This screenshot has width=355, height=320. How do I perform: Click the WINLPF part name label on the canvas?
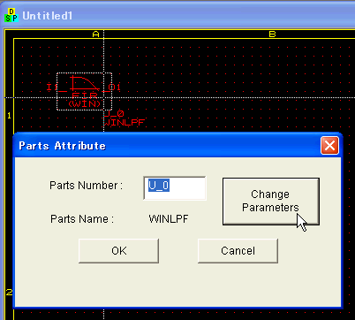[x=124, y=123]
